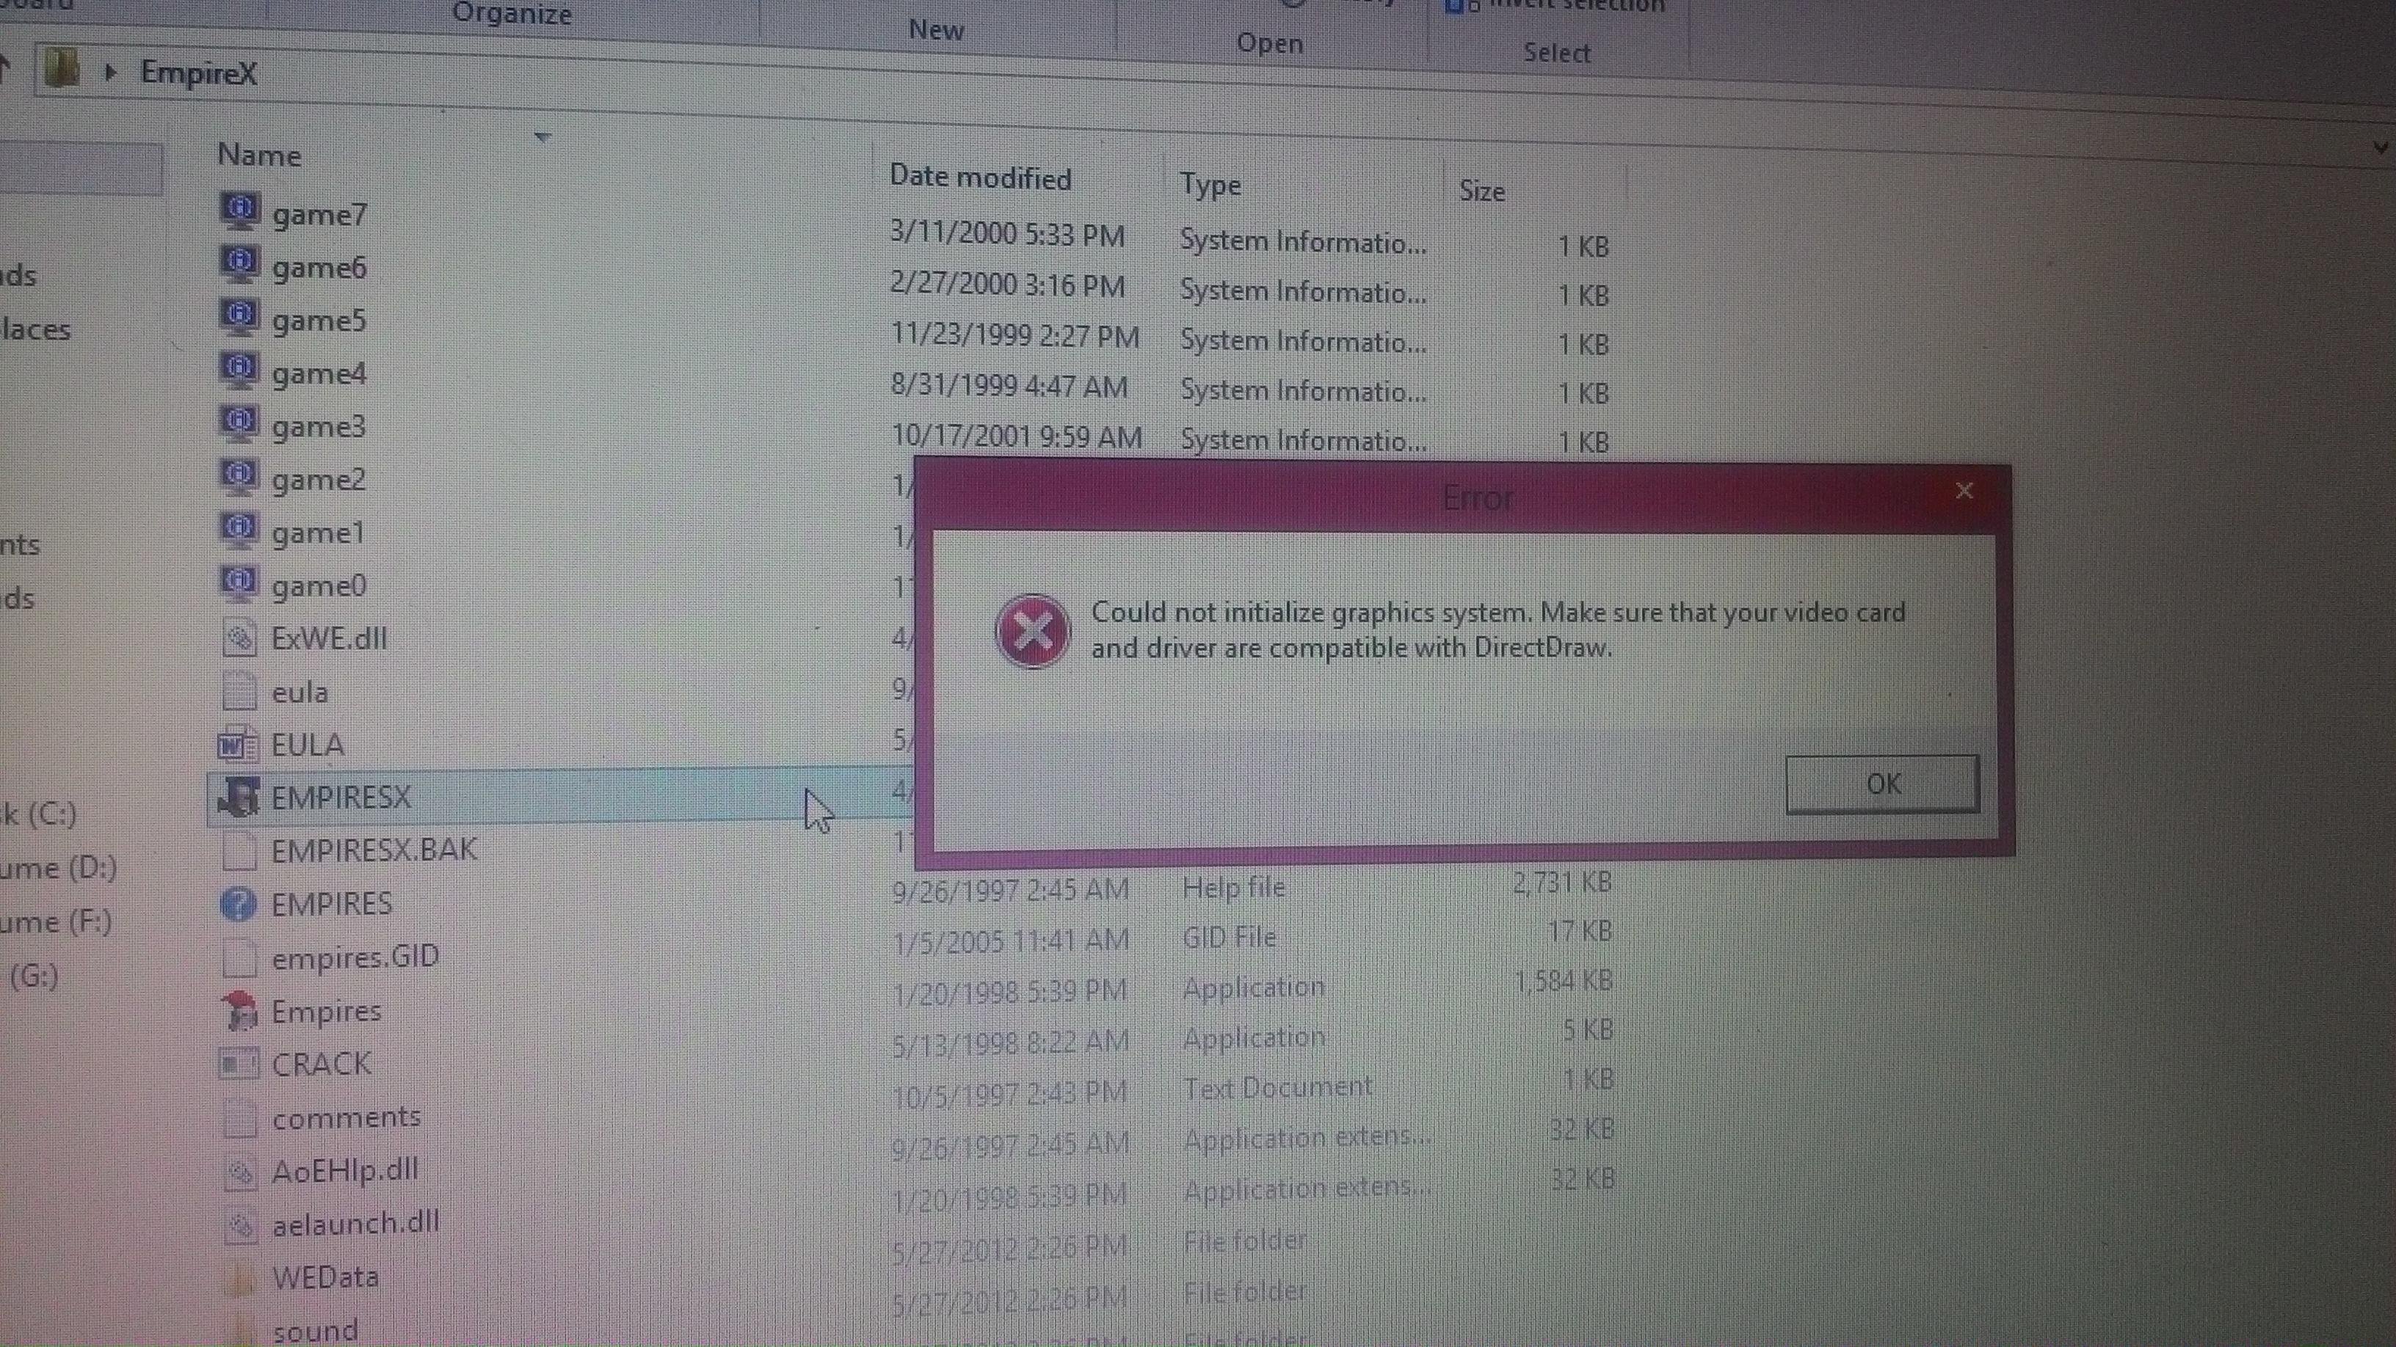Click the date 11/23/1999 2:27 PM
Screen dimensions: 2396x1347
[1014, 335]
